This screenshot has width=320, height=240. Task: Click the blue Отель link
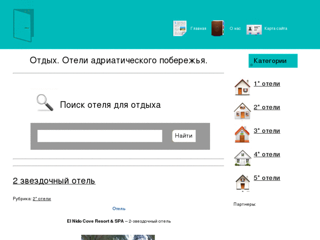(119, 209)
